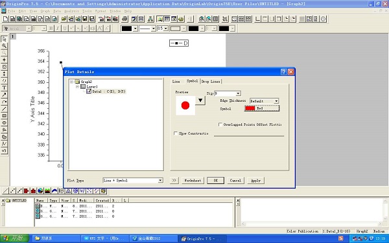Open the Edge Thickness dropdown
The height and width of the screenshot is (243, 389).
pos(276,101)
